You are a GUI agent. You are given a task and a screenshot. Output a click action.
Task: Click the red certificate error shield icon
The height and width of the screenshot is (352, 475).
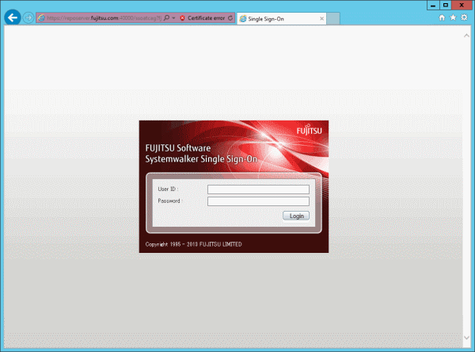pyautogui.click(x=182, y=18)
